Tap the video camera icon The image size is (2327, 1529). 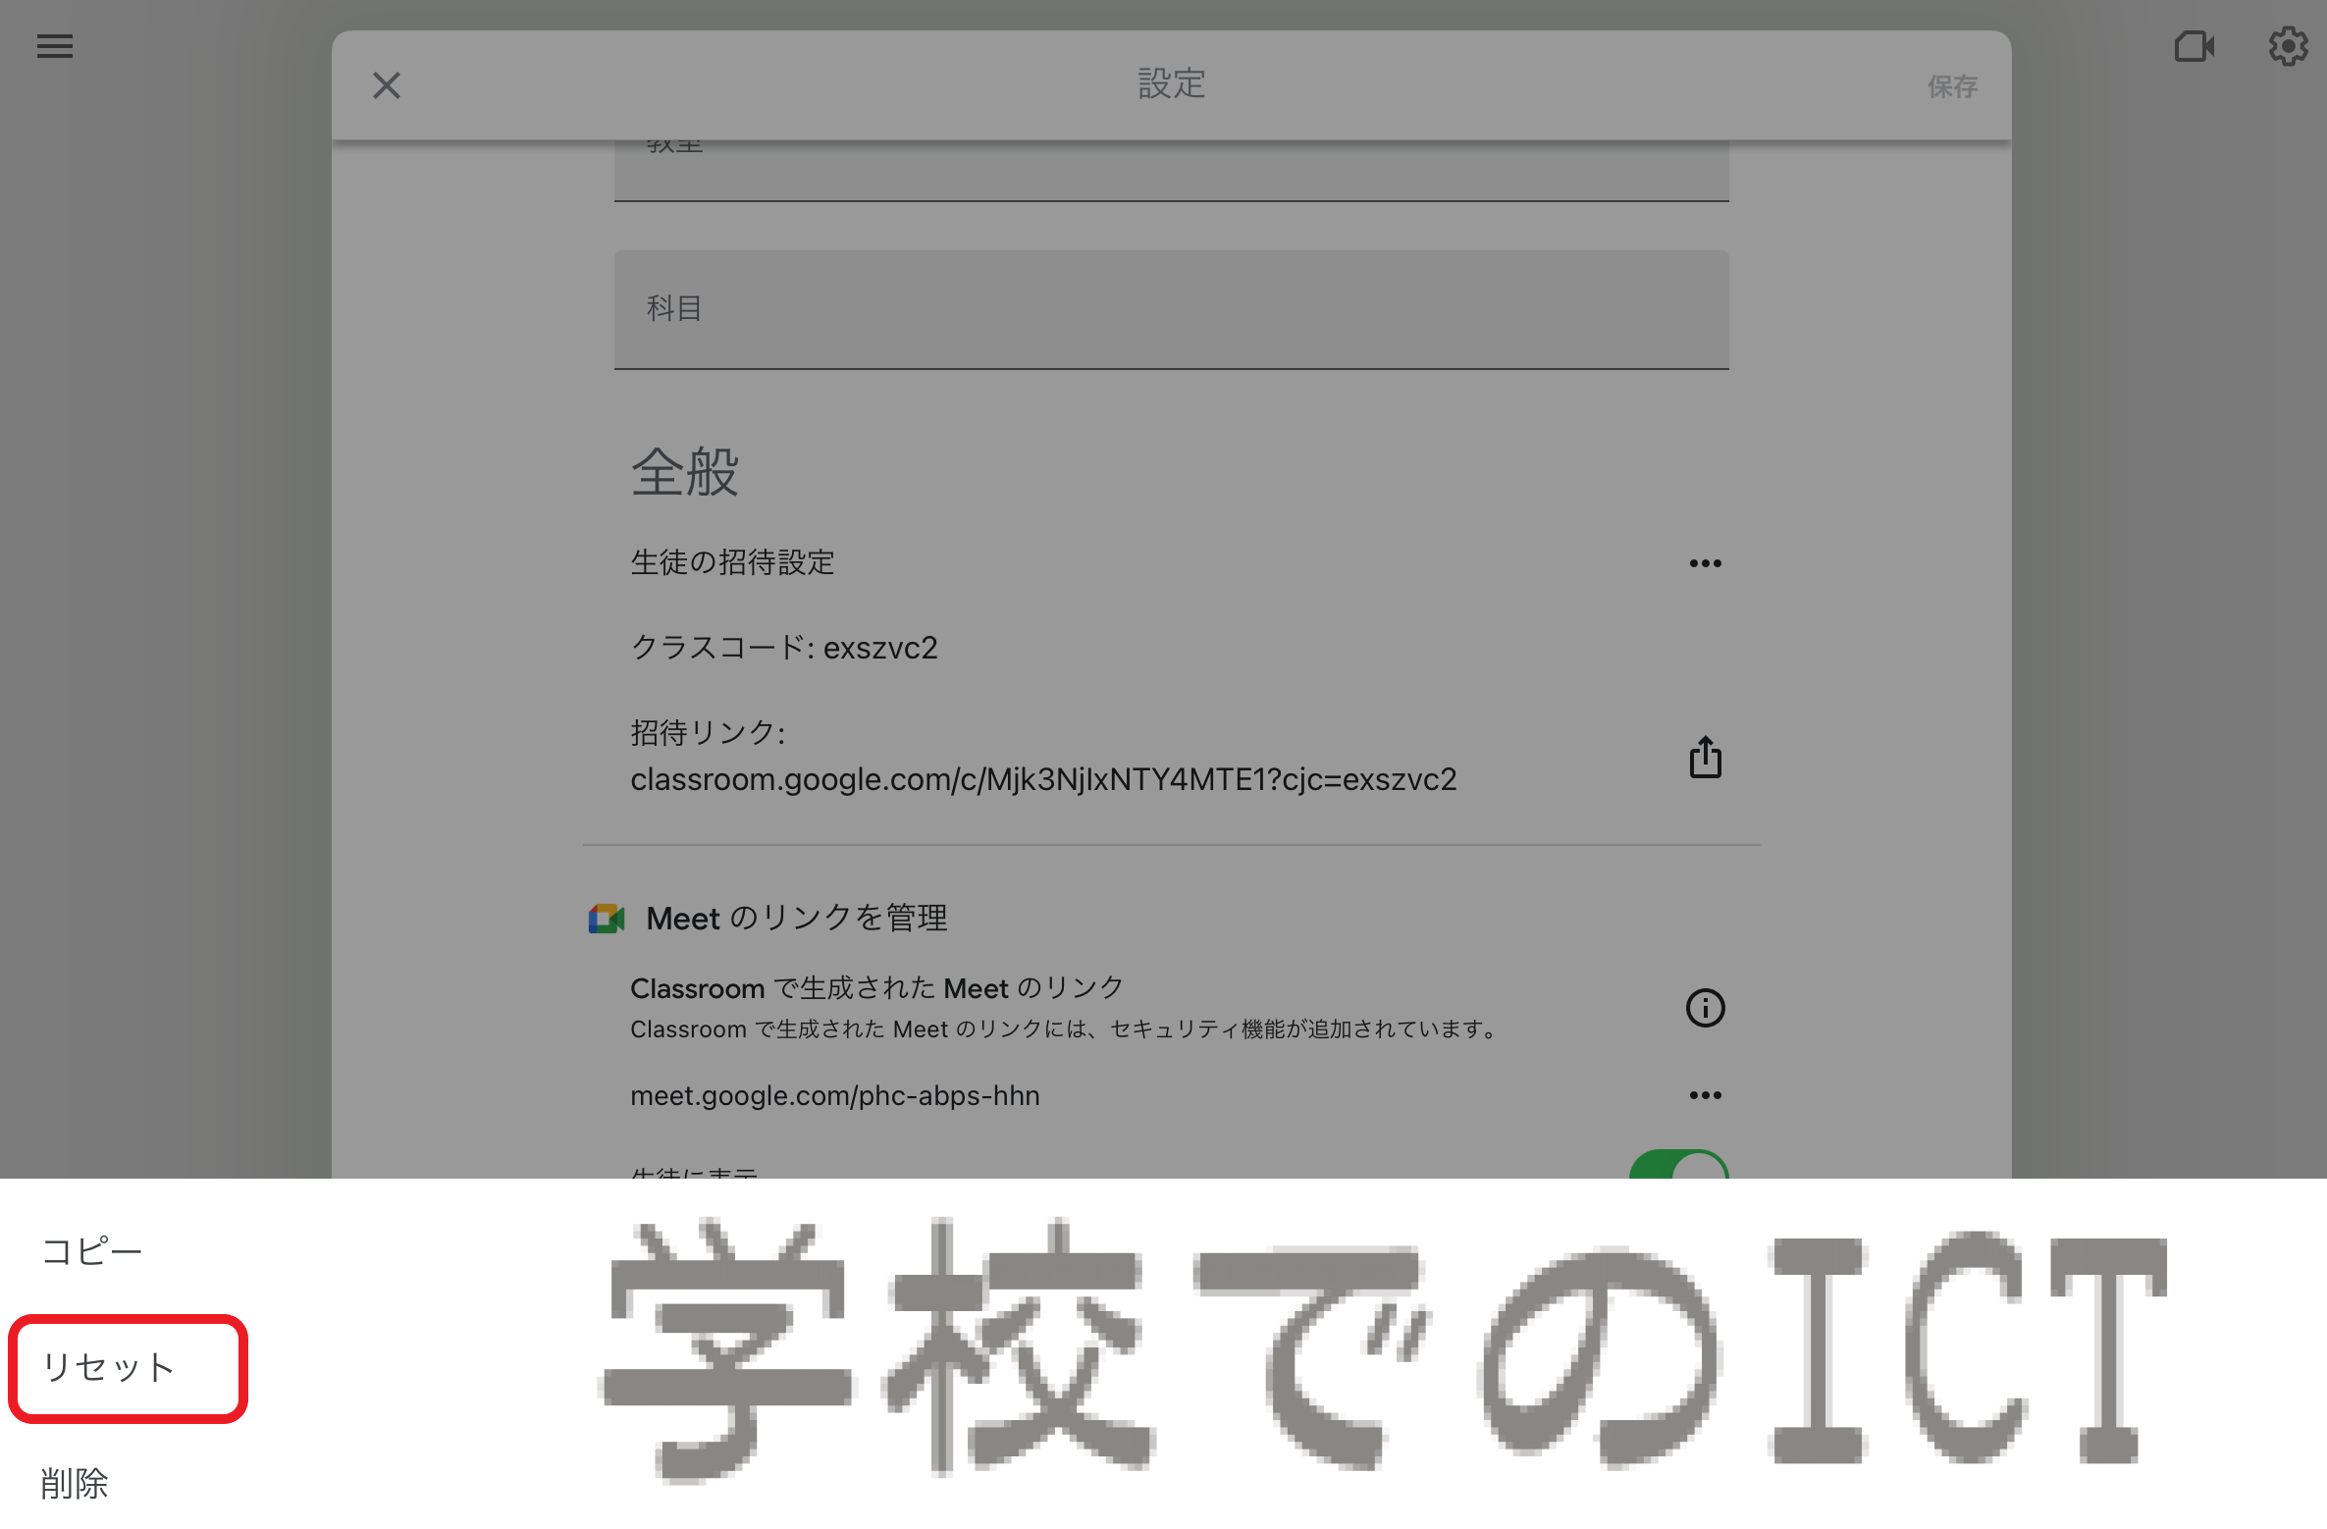(2195, 46)
